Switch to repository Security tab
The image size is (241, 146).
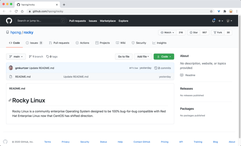139,43
